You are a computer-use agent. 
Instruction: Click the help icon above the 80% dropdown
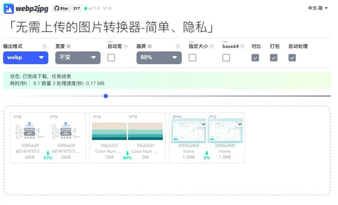tap(178, 46)
